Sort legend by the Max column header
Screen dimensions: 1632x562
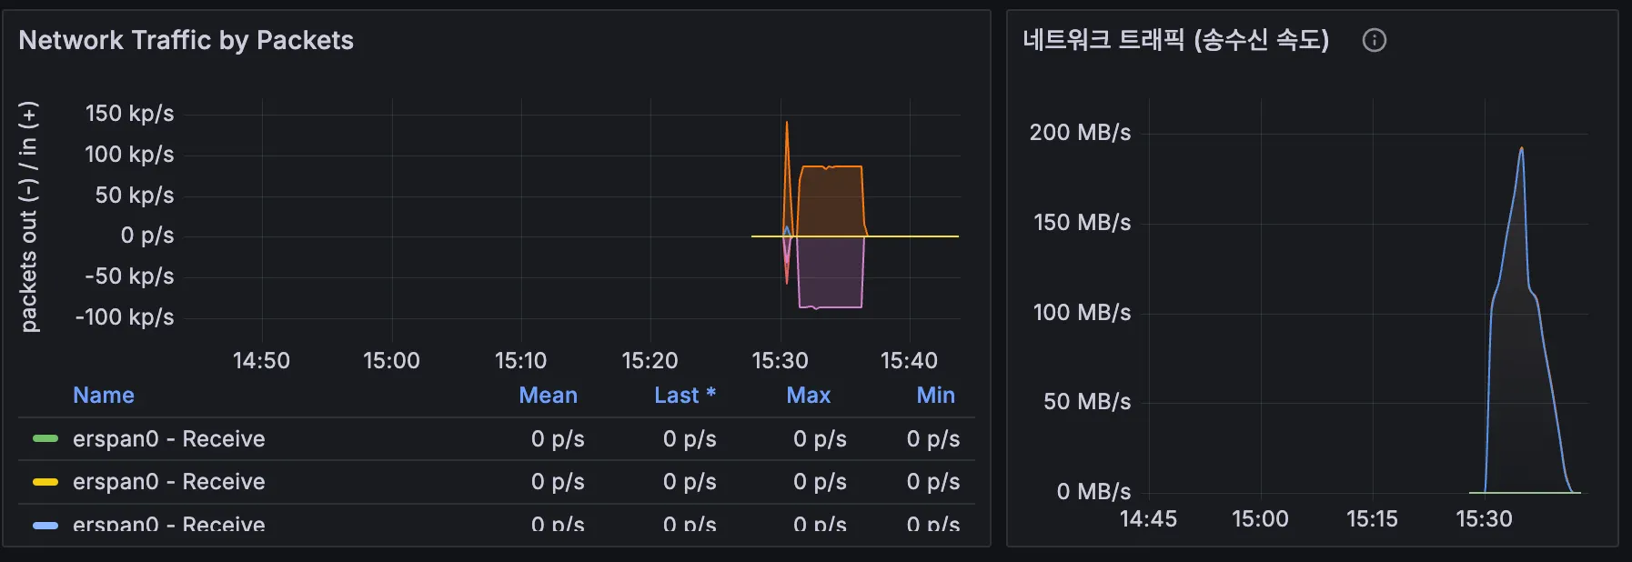[809, 396]
